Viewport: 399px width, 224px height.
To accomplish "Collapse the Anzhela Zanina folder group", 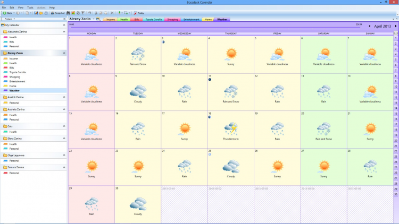I will (x=64, y=109).
